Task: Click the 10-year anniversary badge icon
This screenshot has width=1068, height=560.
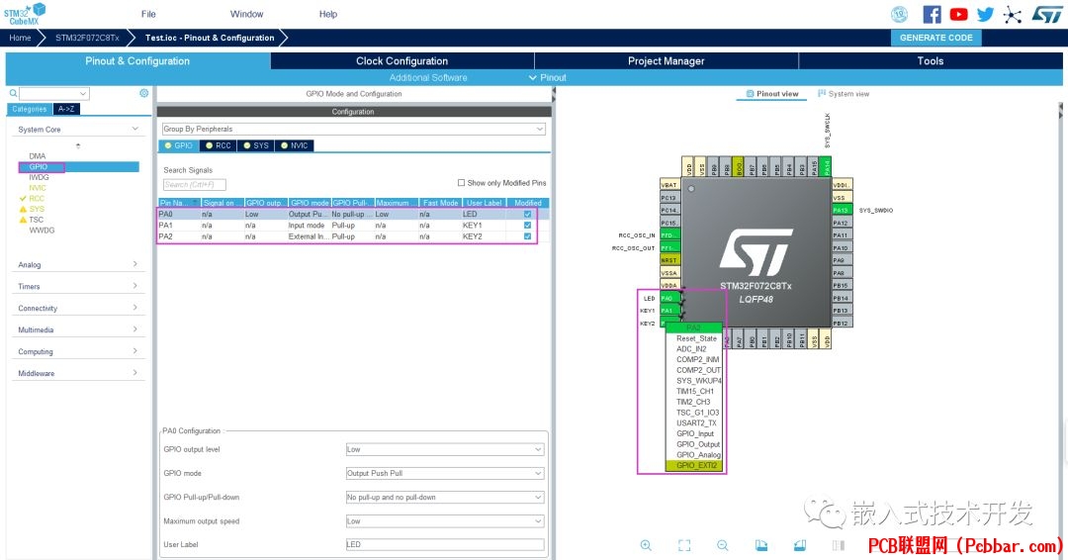Action: coord(899,14)
